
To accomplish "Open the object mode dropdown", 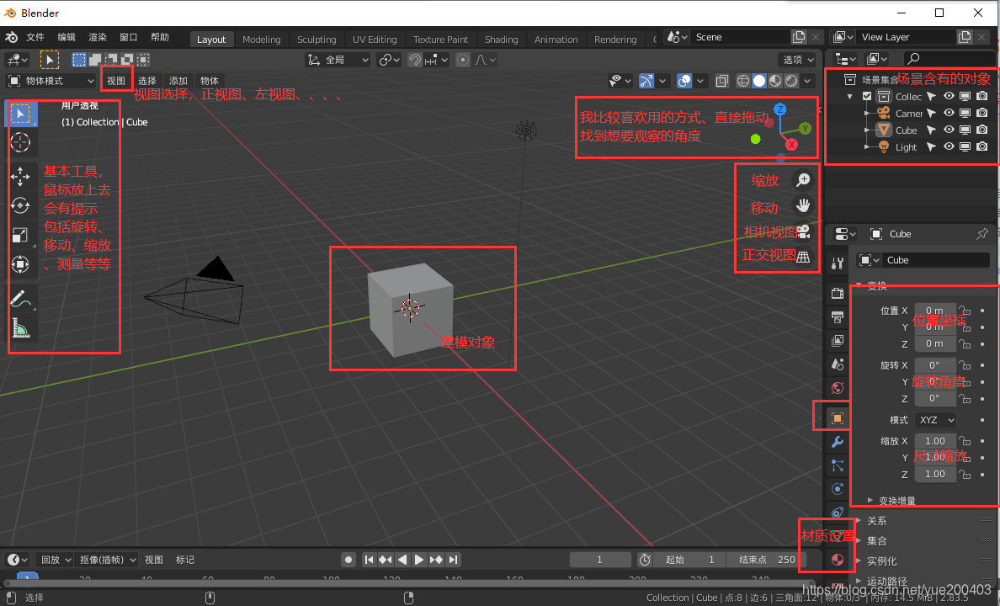I will coord(51,80).
